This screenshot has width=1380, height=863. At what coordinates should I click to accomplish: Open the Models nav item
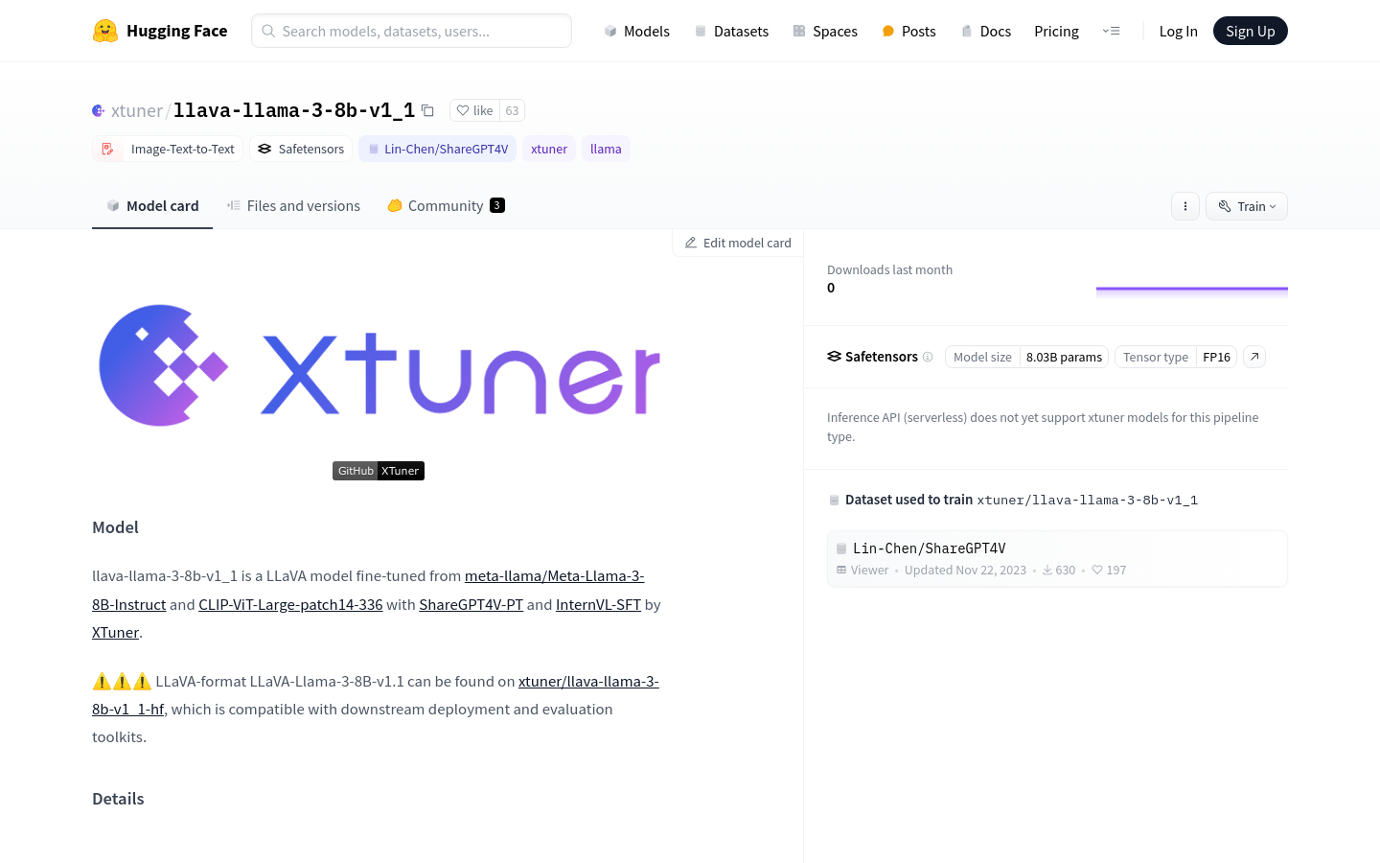(637, 31)
